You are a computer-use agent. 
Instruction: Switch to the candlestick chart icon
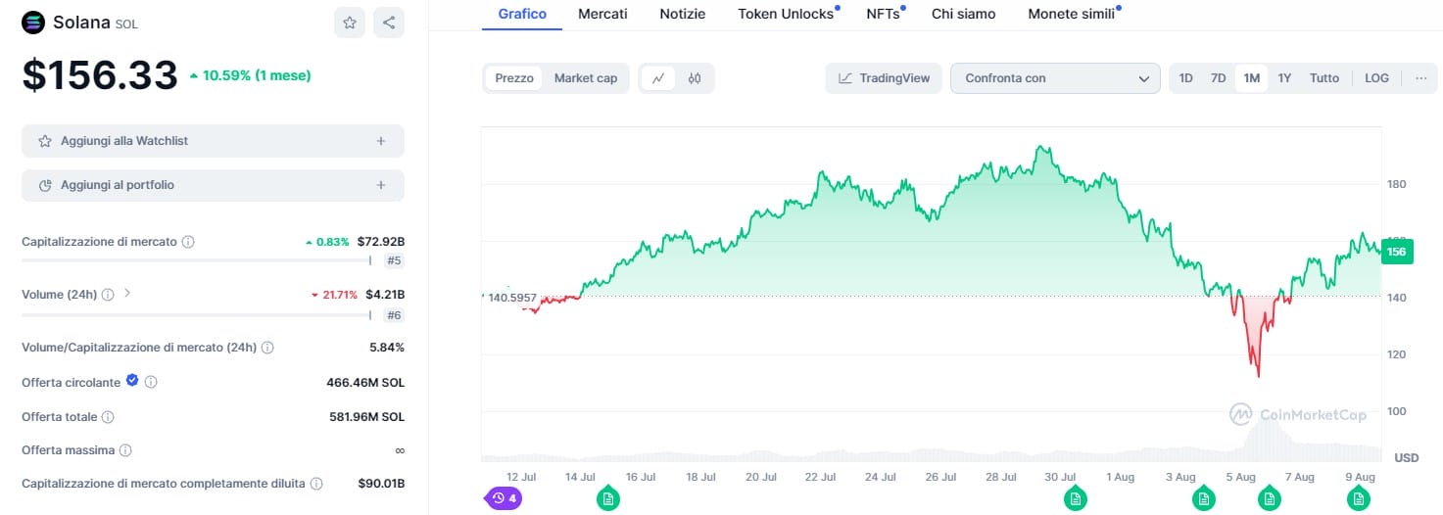click(695, 78)
